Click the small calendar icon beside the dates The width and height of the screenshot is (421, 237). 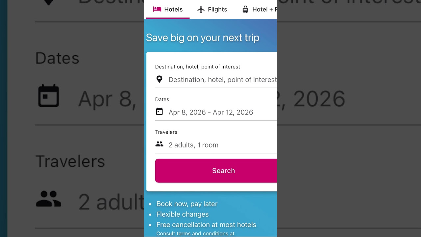coord(160,112)
